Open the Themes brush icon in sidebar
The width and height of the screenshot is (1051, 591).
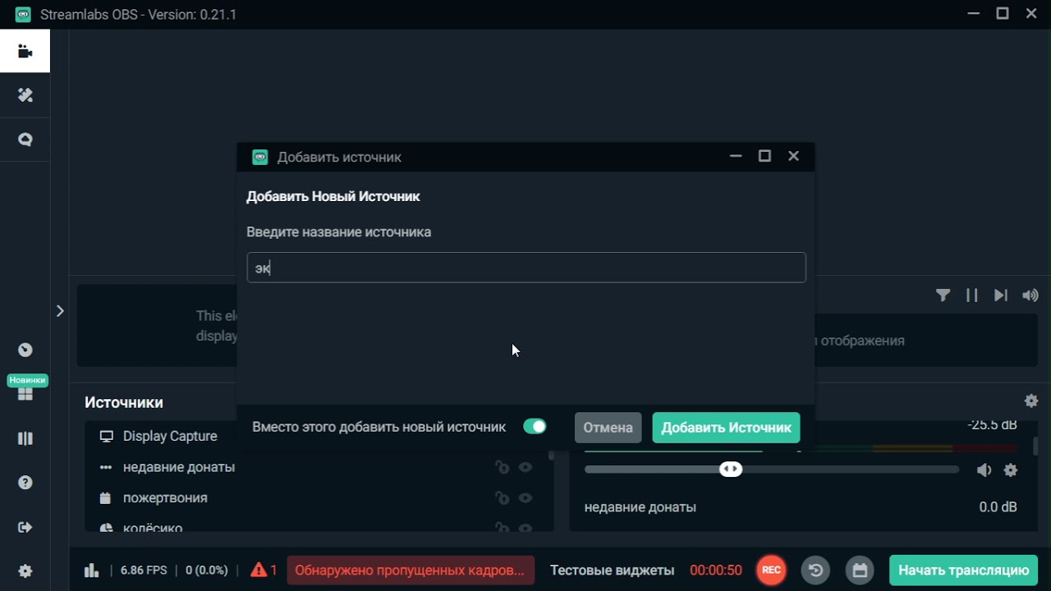pyautogui.click(x=25, y=95)
